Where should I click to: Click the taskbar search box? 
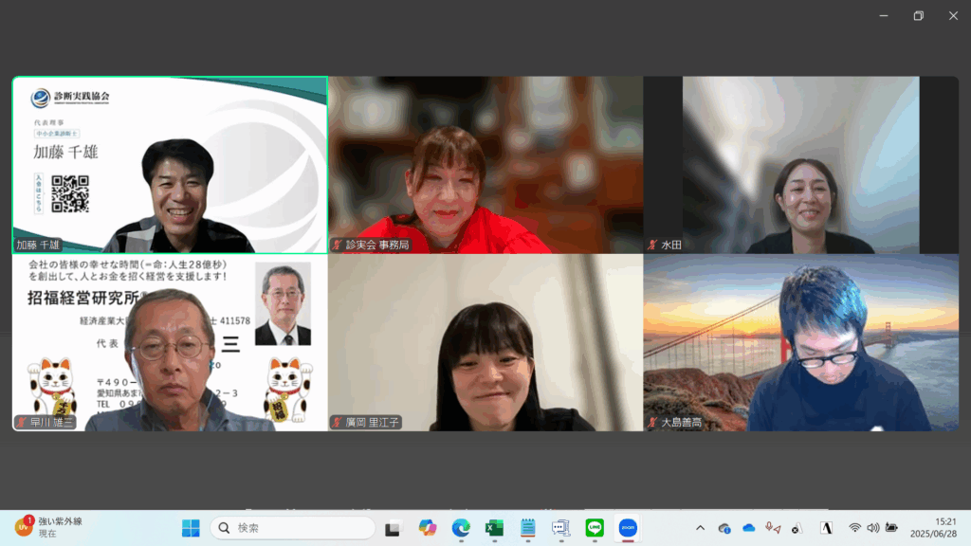[x=293, y=528]
